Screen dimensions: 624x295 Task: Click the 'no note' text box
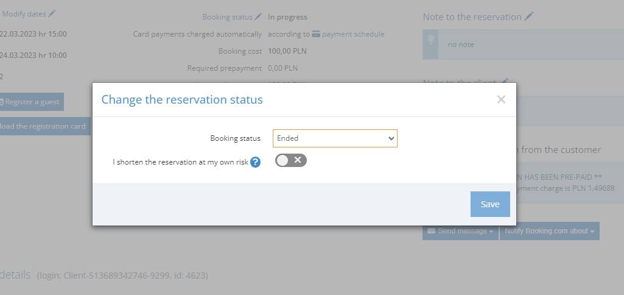point(523,44)
